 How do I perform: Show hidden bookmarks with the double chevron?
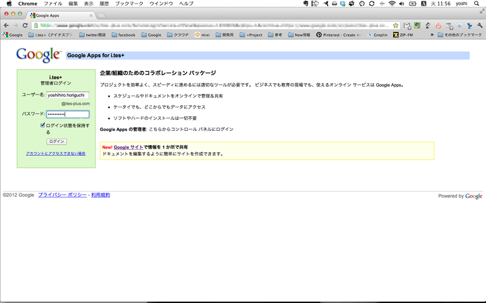coord(432,35)
